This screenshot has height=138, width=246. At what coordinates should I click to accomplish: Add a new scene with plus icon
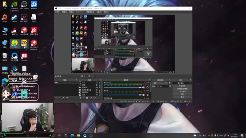(56, 98)
